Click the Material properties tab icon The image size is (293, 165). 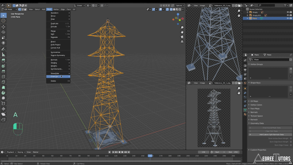245,114
